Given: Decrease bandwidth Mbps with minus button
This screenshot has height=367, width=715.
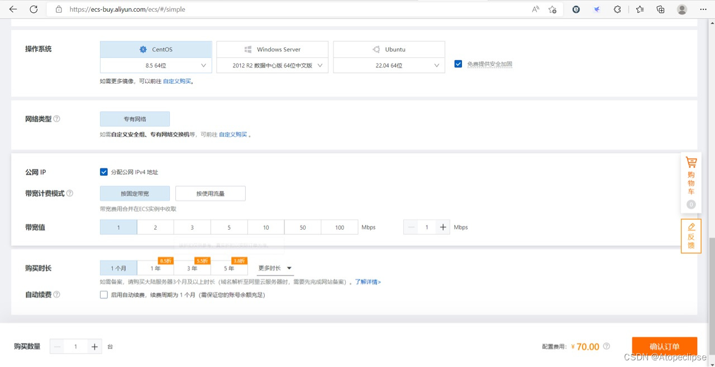Looking at the screenshot, I should [411, 227].
